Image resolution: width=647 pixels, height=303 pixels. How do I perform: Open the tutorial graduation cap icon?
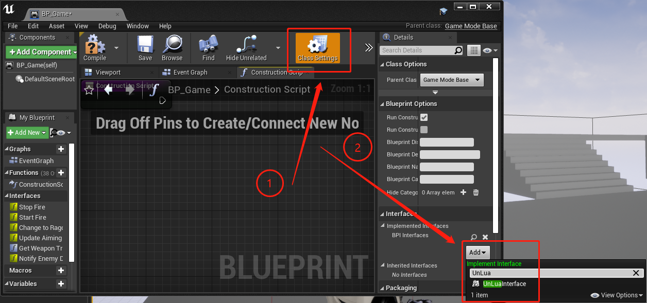coord(443,11)
